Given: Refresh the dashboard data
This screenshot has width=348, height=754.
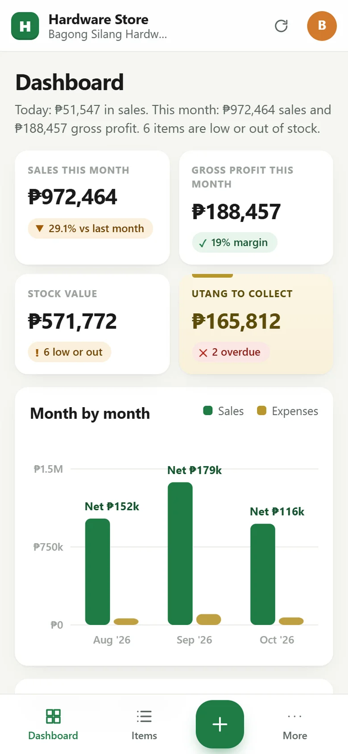Looking at the screenshot, I should 281,26.
